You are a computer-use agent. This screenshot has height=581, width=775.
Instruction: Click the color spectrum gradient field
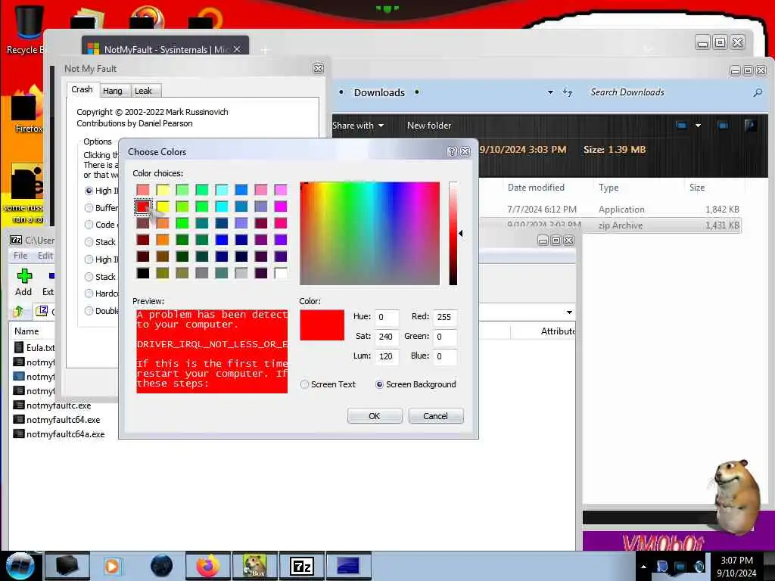coord(369,233)
